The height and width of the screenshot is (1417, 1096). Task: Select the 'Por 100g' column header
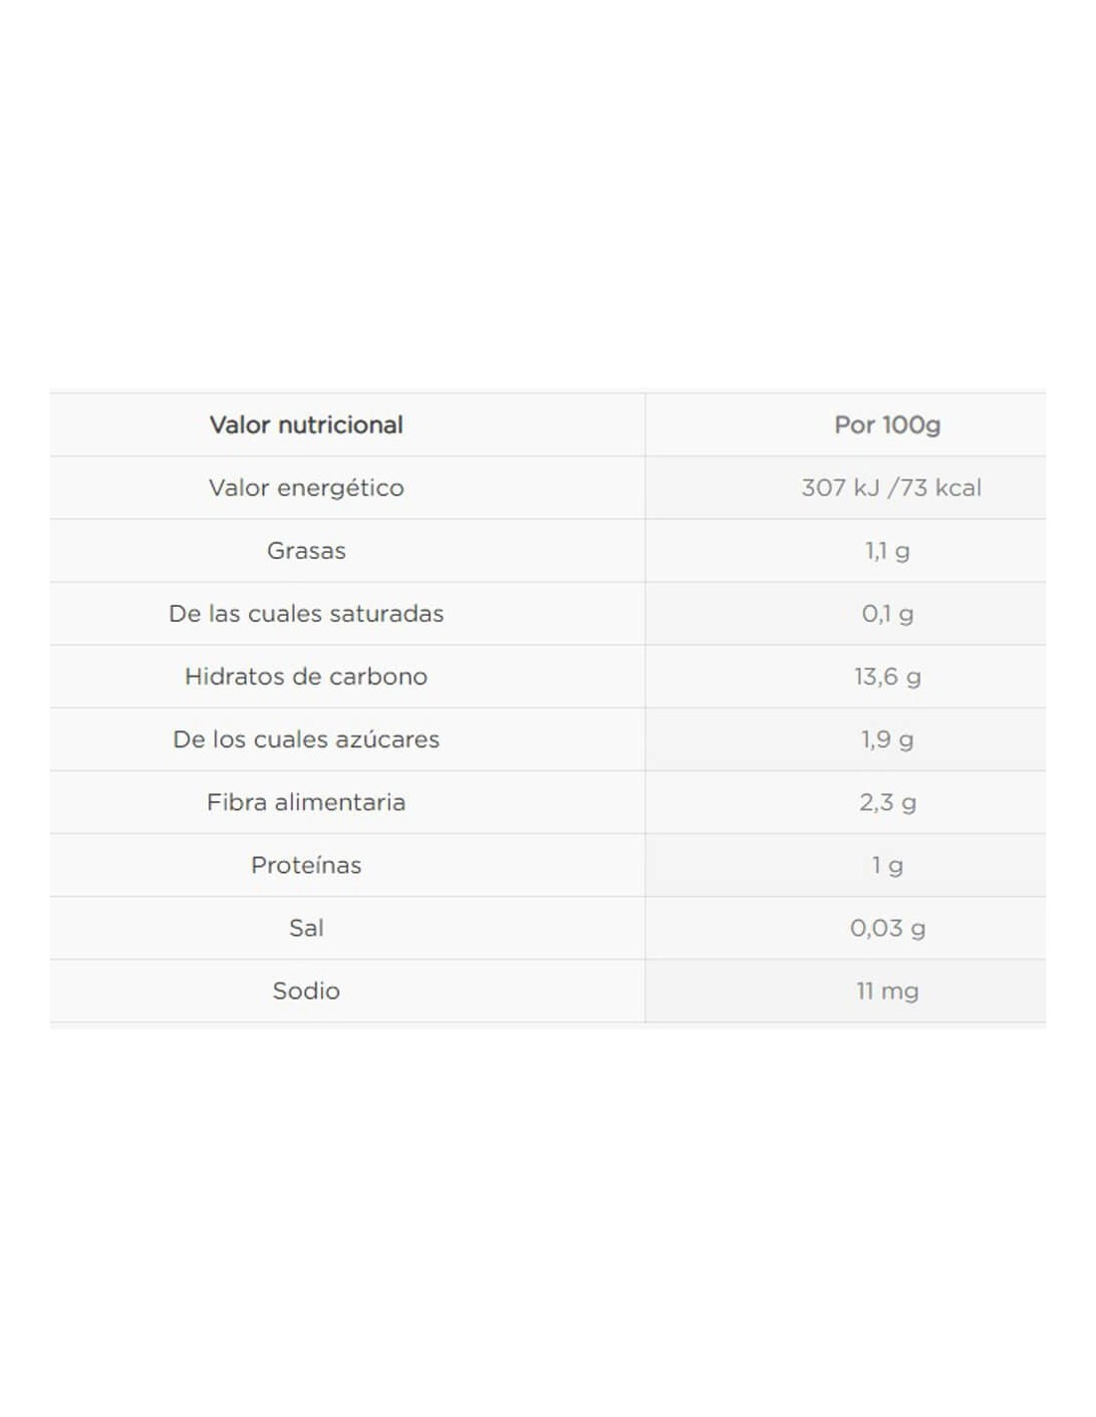(x=887, y=425)
